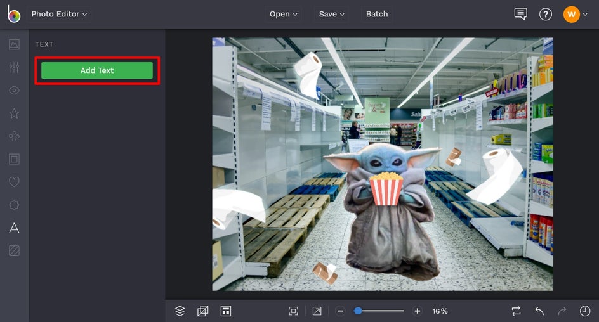Viewport: 599px width, 322px height.
Task: Open the Textures sidebar tool
Action: tap(14, 250)
